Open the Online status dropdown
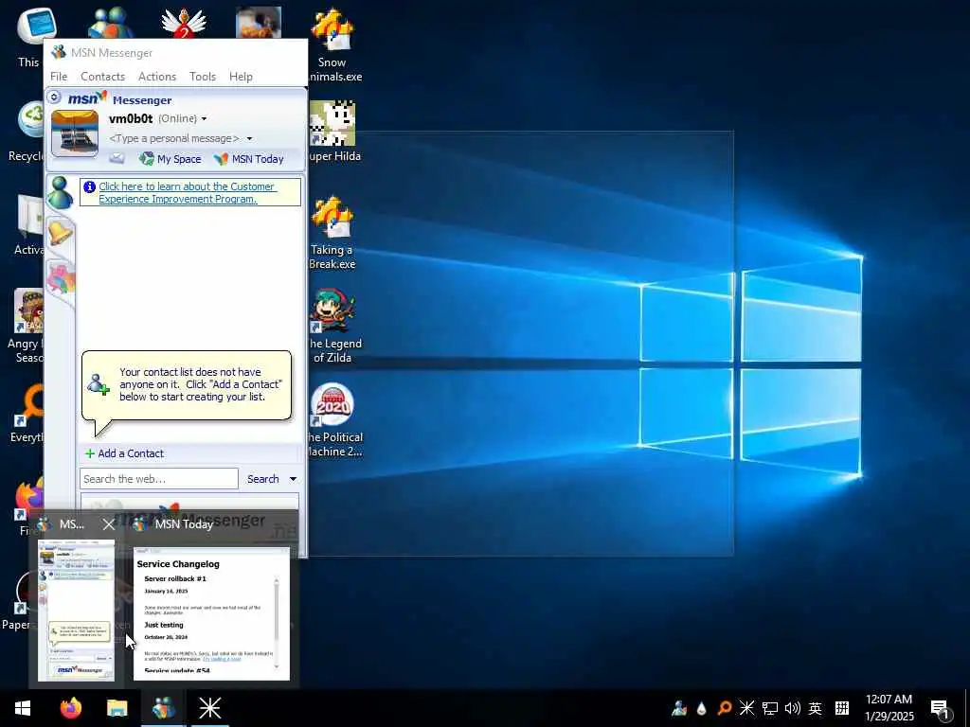Viewport: 970px width, 727px height. tap(183, 118)
